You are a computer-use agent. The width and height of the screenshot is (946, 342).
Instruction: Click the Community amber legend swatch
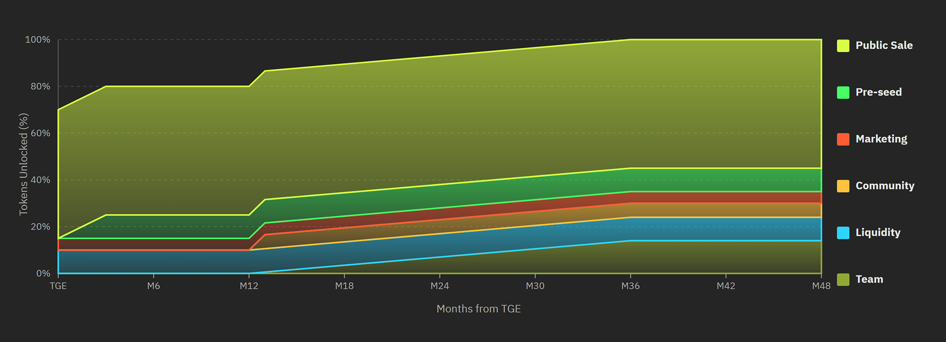click(x=843, y=186)
